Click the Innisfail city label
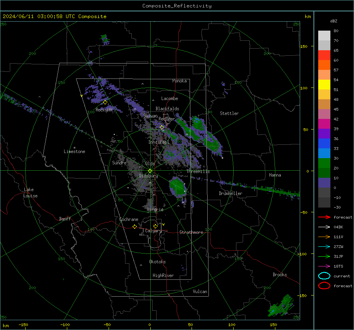 tap(159, 142)
